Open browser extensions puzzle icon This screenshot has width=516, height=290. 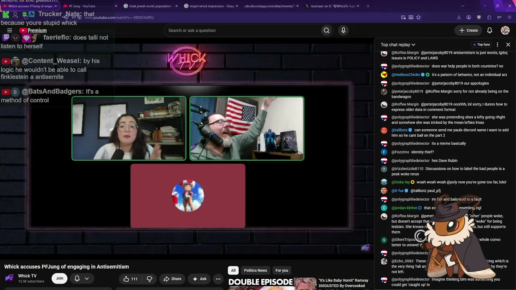click(489, 17)
